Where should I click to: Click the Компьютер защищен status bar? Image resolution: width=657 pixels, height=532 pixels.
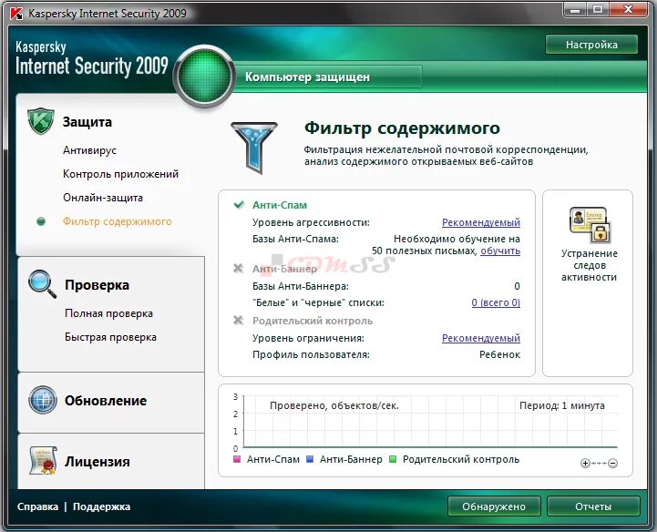coord(328,77)
